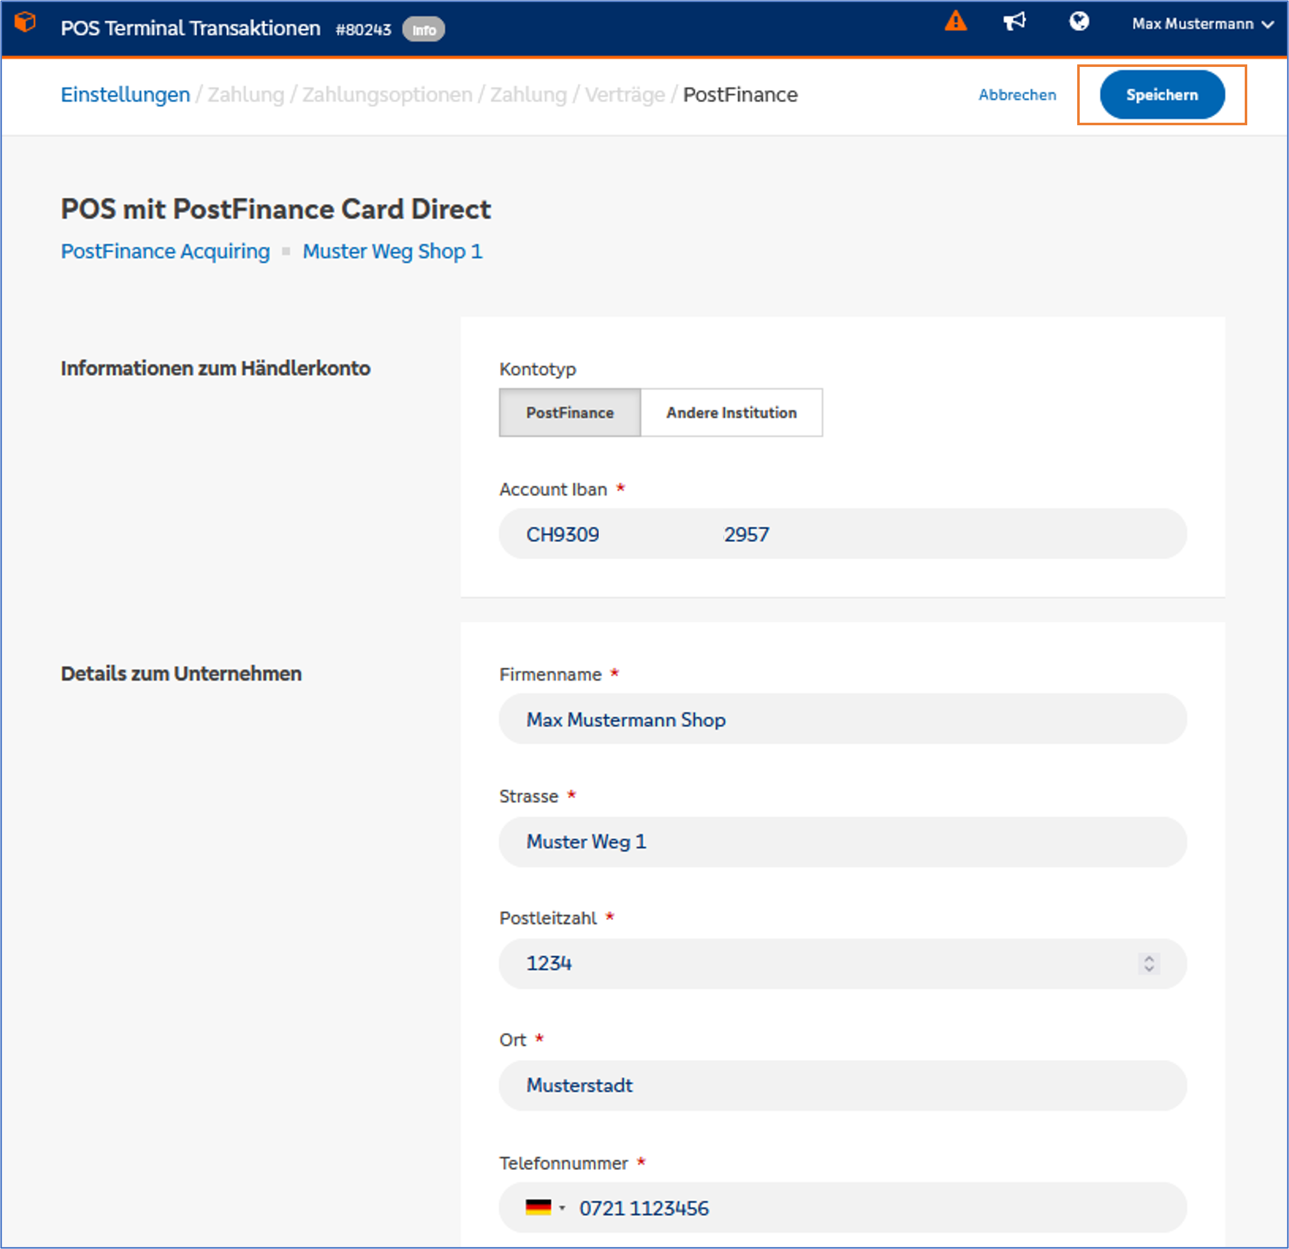Click the POS Terminal Transaktionen title

tap(190, 28)
